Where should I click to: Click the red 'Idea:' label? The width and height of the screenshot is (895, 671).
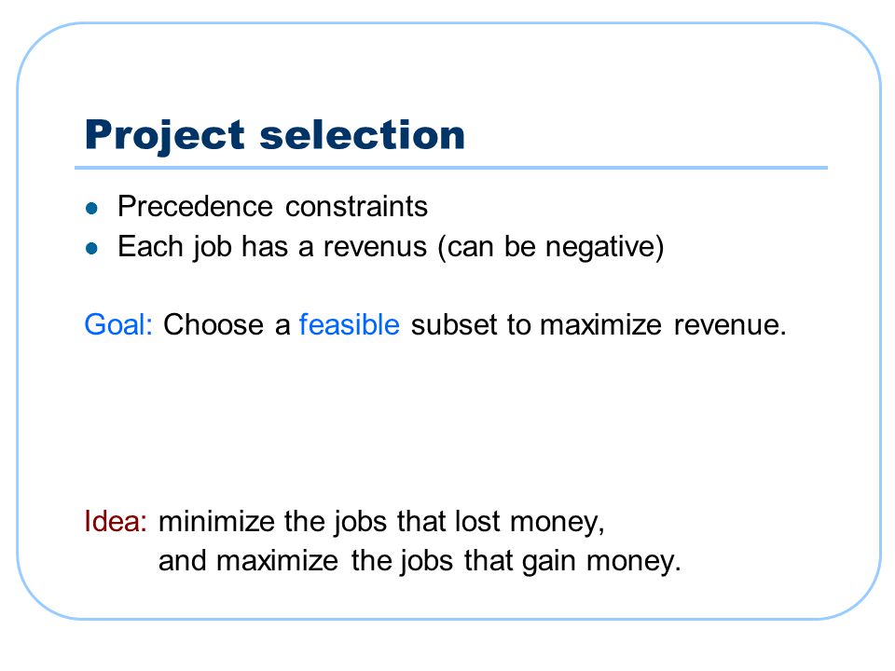pyautogui.click(x=116, y=521)
